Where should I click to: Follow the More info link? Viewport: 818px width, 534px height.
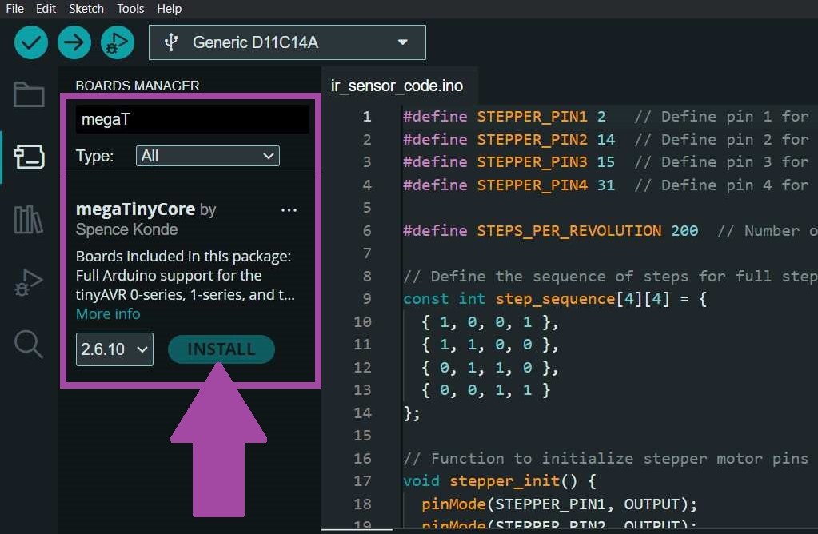point(108,314)
